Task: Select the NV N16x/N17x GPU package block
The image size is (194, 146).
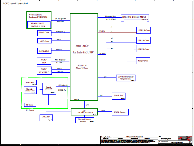Action: coord(39,16)
